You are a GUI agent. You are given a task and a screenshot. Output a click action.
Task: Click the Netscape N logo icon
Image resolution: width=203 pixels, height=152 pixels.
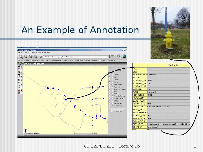[124, 56]
